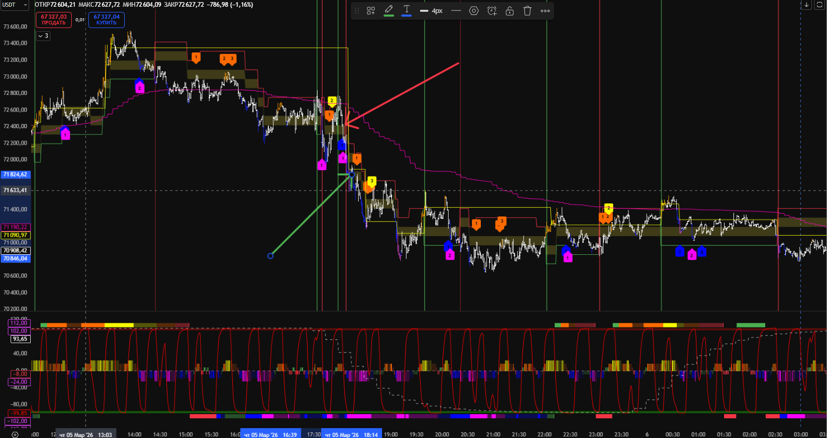This screenshot has width=827, height=438.
Task: Open the line style selector
Action: [x=456, y=11]
